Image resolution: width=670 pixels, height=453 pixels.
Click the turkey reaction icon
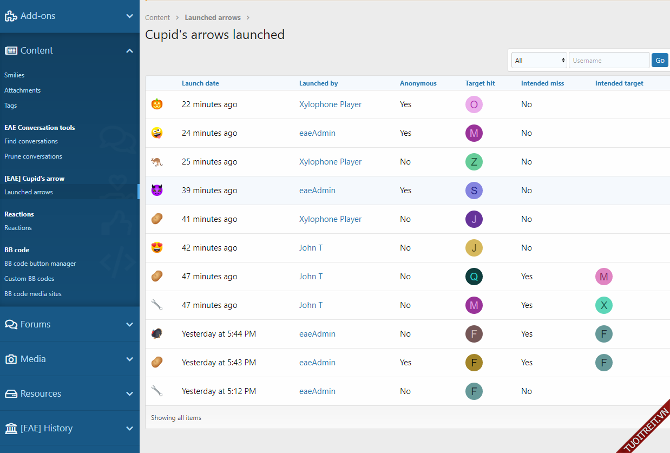(x=157, y=333)
